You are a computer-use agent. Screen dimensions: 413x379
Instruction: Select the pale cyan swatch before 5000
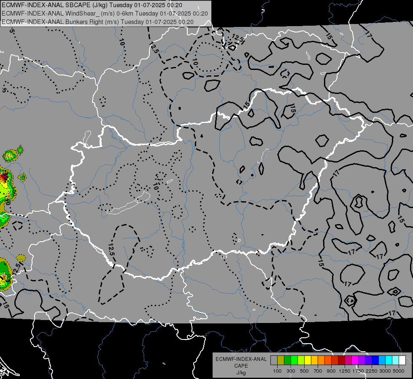pos(395,360)
